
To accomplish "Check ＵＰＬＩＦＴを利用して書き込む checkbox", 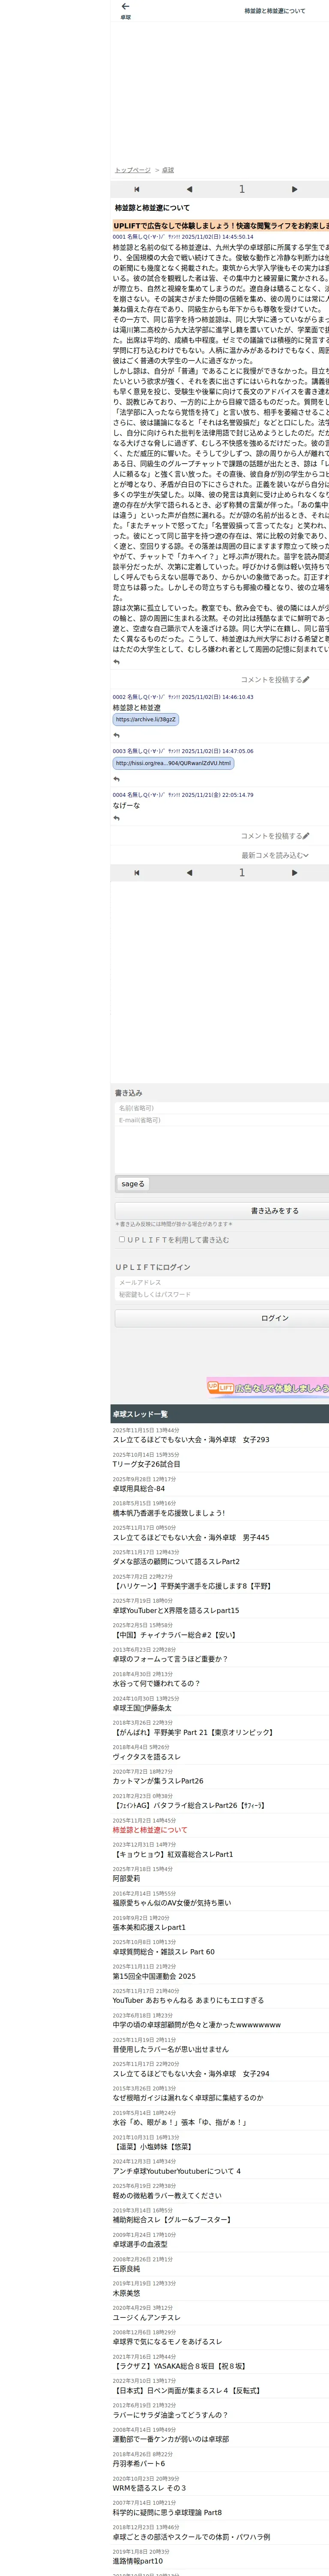I will (122, 1239).
